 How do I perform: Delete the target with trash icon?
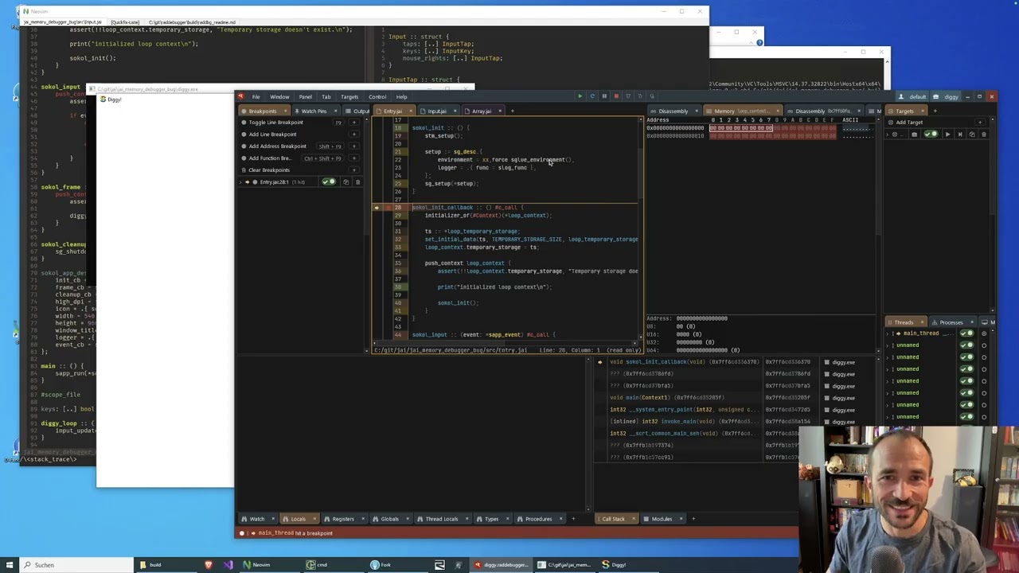[x=984, y=134]
